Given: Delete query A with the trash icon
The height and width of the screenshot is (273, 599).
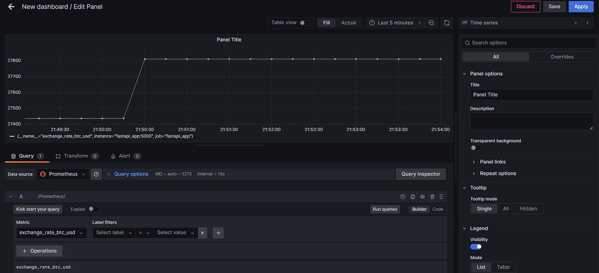Looking at the screenshot, I should pyautogui.click(x=432, y=197).
